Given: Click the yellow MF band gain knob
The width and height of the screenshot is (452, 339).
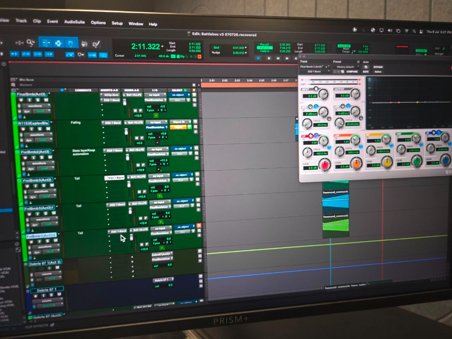Looking at the screenshot, I should 387,163.
